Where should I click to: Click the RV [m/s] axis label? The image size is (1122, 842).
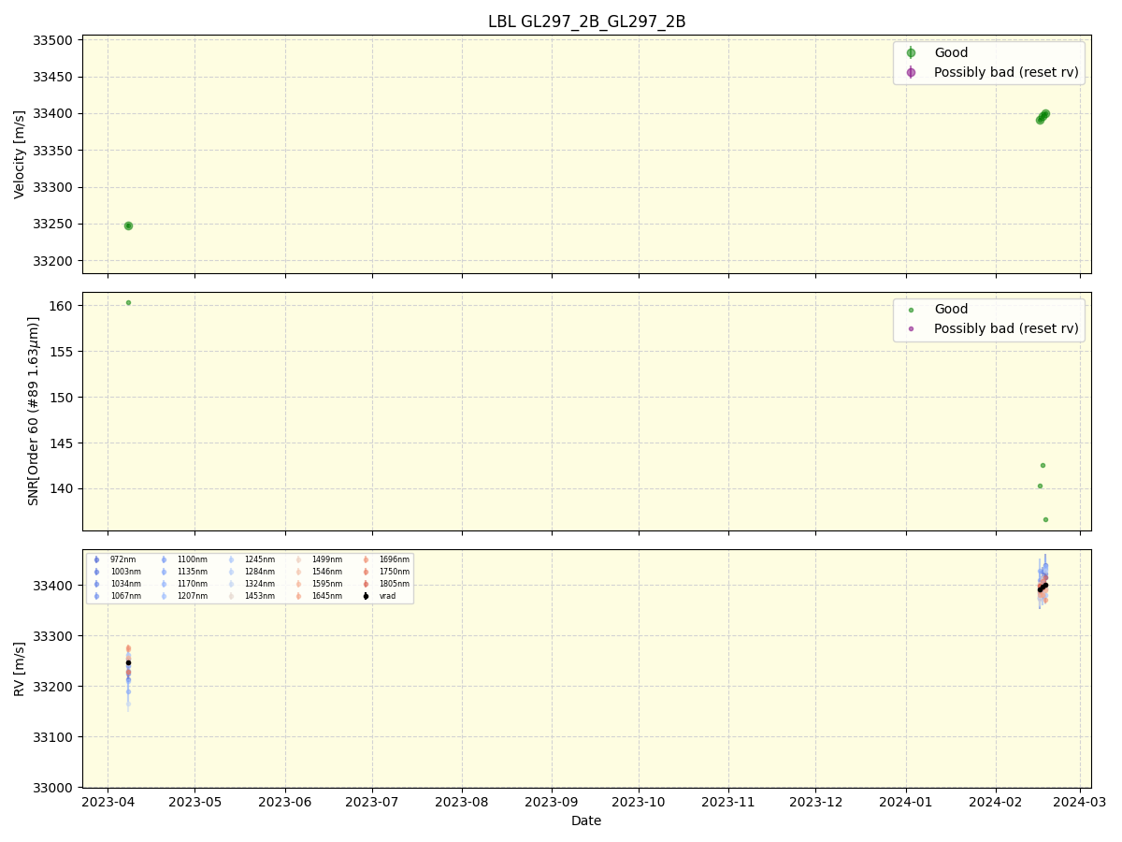point(20,668)
